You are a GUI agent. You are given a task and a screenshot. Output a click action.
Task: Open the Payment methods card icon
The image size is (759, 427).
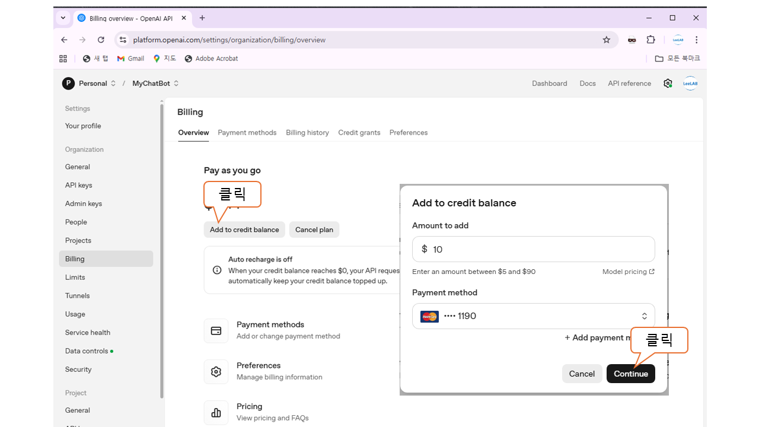click(x=216, y=331)
